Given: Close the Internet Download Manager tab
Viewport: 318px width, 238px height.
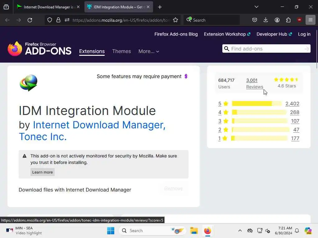Looking at the screenshot, I should [x=78, y=7].
